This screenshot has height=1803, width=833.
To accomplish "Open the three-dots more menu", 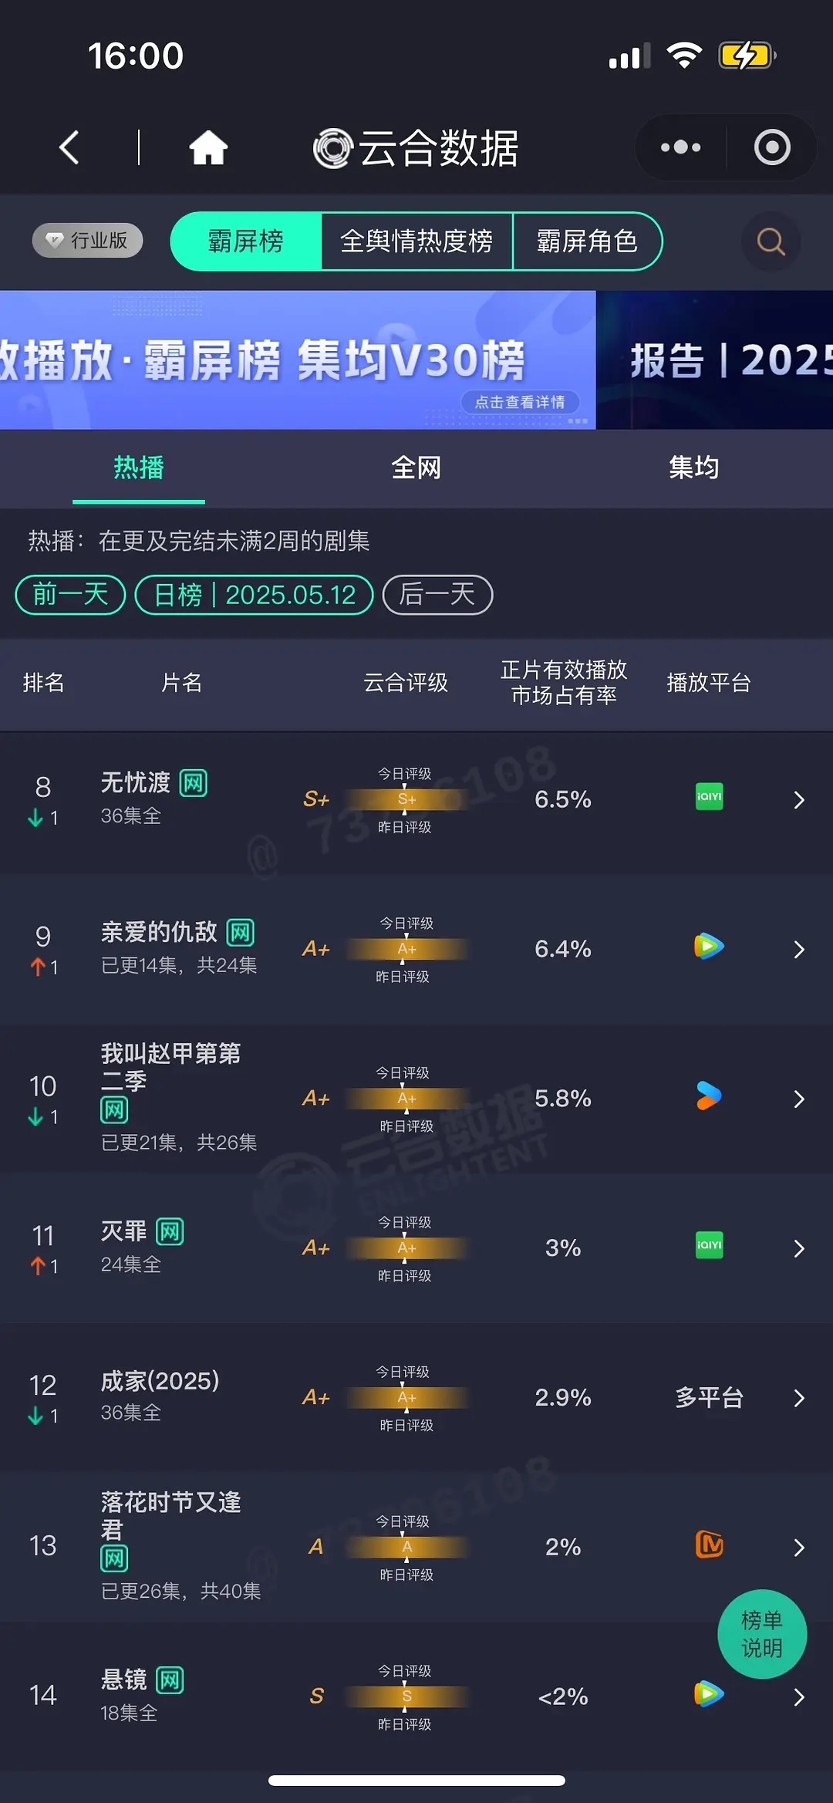I will [x=680, y=147].
